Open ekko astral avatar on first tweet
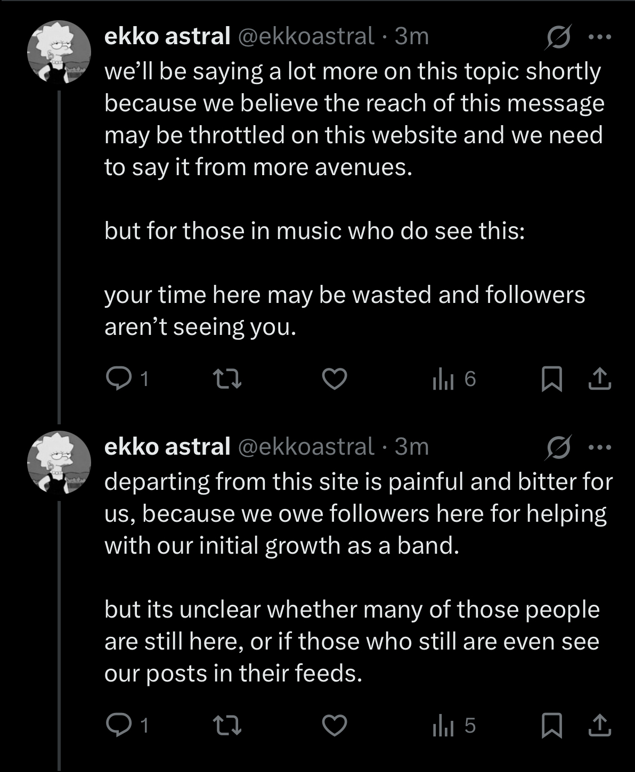 pyautogui.click(x=59, y=52)
